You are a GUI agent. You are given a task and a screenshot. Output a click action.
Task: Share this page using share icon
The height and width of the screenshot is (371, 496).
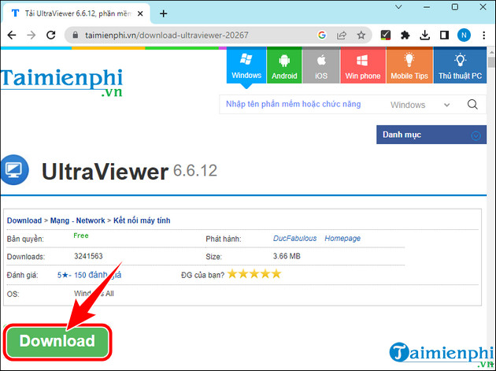[342, 35]
